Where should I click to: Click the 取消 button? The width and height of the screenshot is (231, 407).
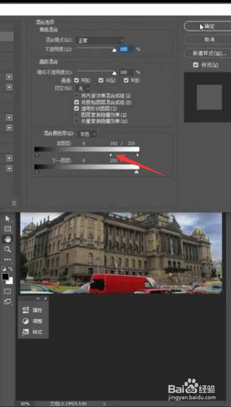pyautogui.click(x=207, y=39)
